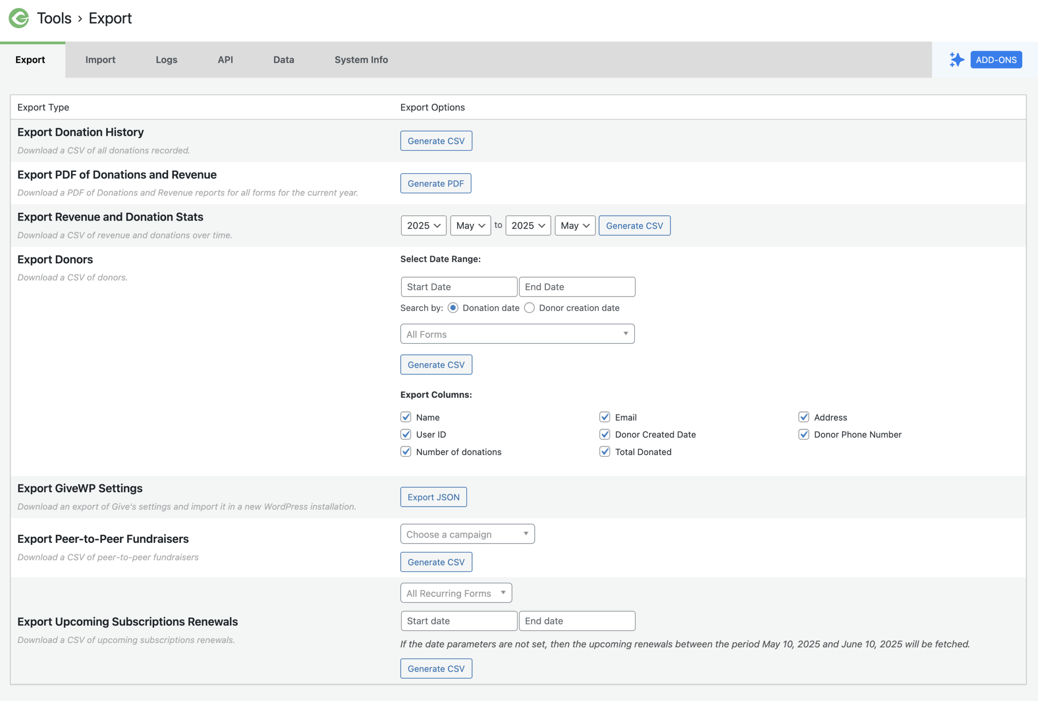Switch to the Import tab
Screen dimensions: 1038x701
[100, 59]
